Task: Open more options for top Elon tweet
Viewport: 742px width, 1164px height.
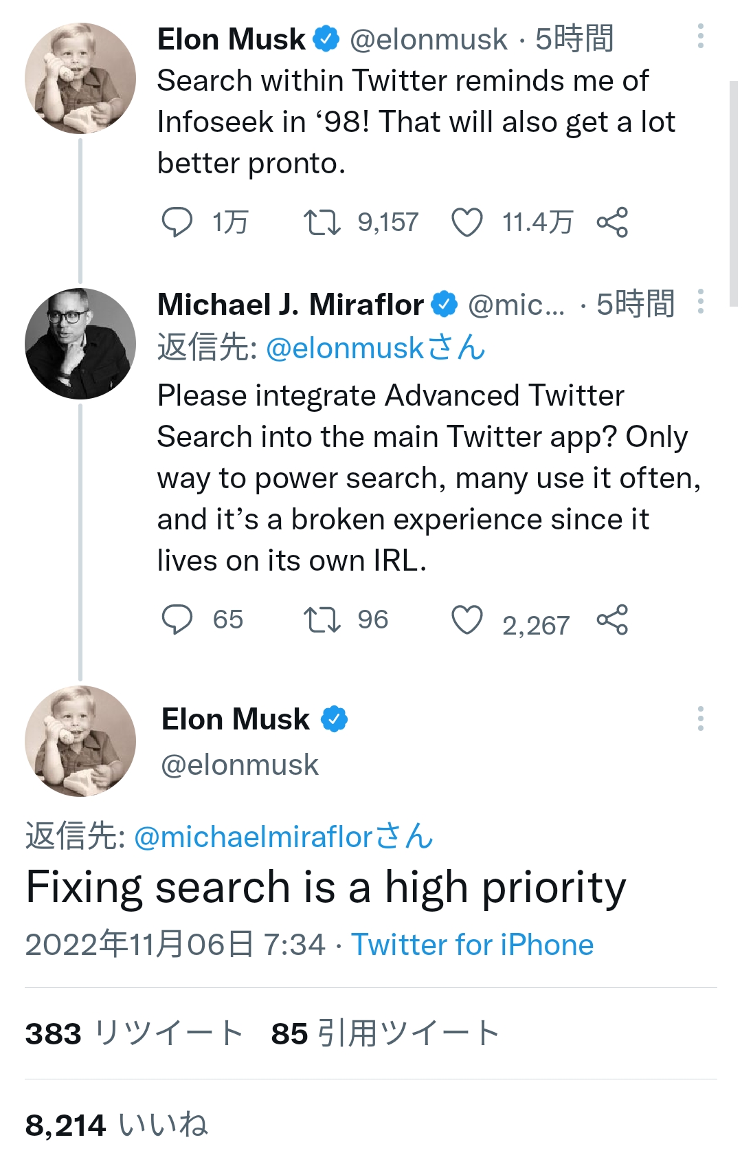Action: 700,36
